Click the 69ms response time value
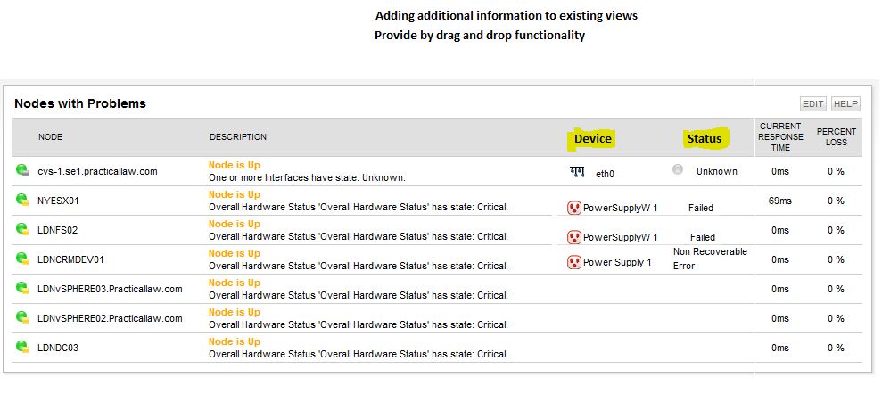Screen dimensions: 882x394 click(780, 201)
